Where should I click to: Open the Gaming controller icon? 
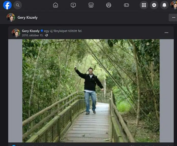tap(126, 5)
